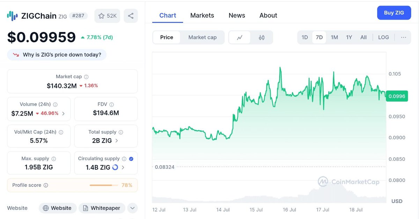The image size is (419, 219).
Task: Click the 15 Jul date axis label
Action: point(256,210)
